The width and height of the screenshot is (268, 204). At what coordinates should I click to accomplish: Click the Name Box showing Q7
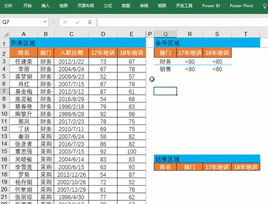[x=22, y=22]
